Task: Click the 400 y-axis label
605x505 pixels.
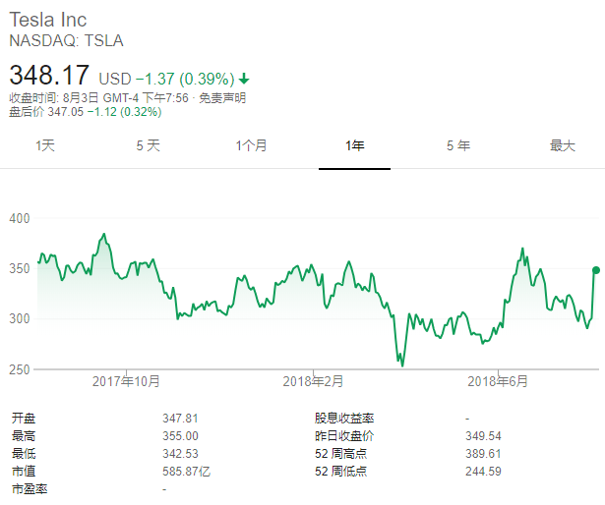Action: tap(20, 218)
